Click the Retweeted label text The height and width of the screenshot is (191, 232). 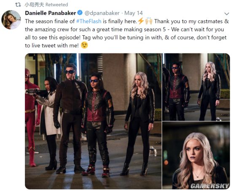[x=57, y=5]
